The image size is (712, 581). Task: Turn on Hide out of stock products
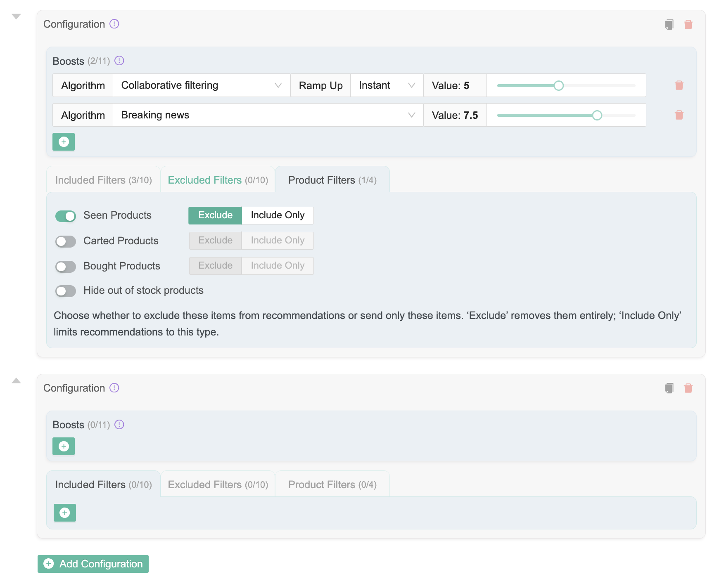66,291
